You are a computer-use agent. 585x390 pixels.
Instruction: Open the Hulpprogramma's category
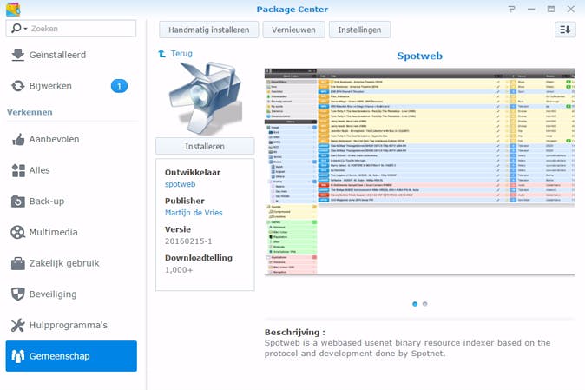point(71,325)
